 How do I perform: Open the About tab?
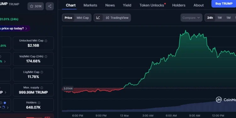pyautogui.click(x=199, y=5)
